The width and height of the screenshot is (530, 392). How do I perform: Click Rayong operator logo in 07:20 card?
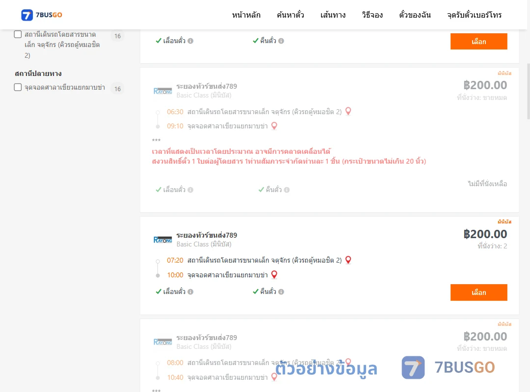(x=162, y=240)
